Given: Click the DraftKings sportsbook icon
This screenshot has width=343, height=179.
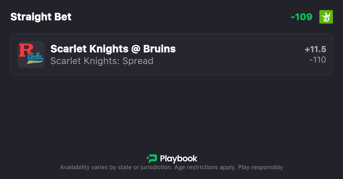Looking at the screenshot, I should coord(326,17).
